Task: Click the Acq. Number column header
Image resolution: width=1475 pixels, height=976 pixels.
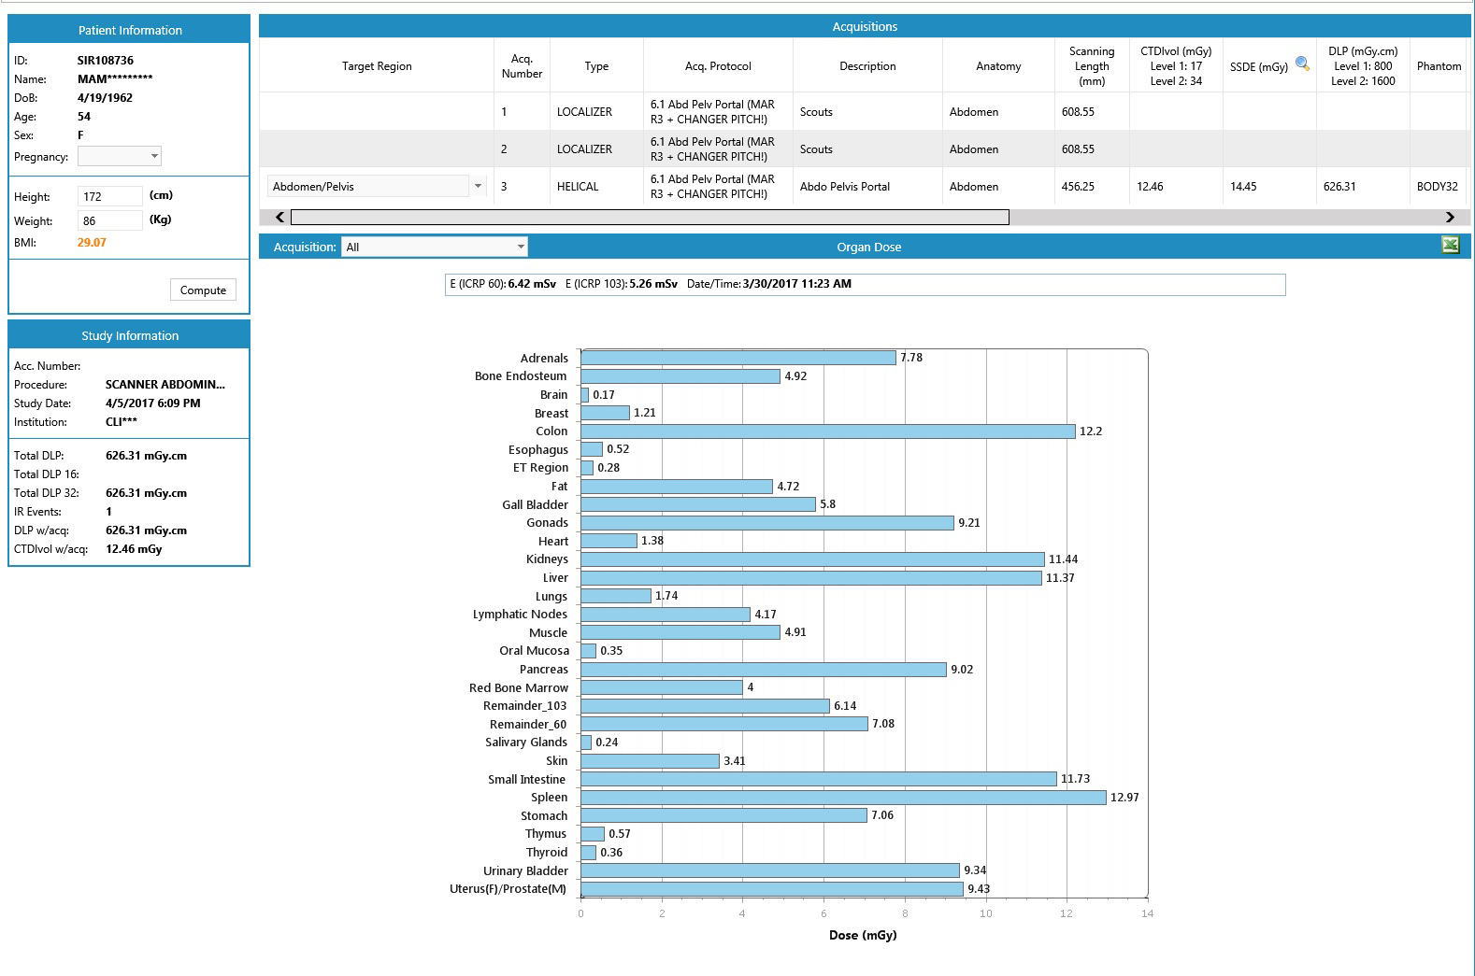Action: click(x=522, y=66)
